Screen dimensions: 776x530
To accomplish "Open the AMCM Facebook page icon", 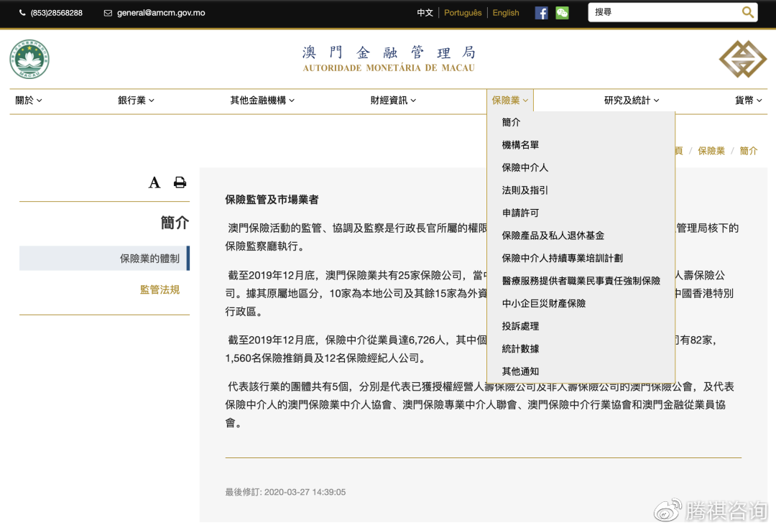I will 540,12.
